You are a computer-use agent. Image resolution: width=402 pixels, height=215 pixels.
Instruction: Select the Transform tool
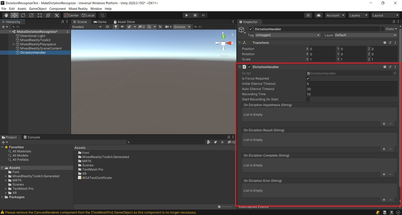tap(48, 15)
